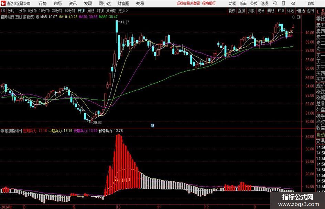
Task: Activate the 画线 drawing tool button
Action: pyautogui.click(x=271, y=11)
